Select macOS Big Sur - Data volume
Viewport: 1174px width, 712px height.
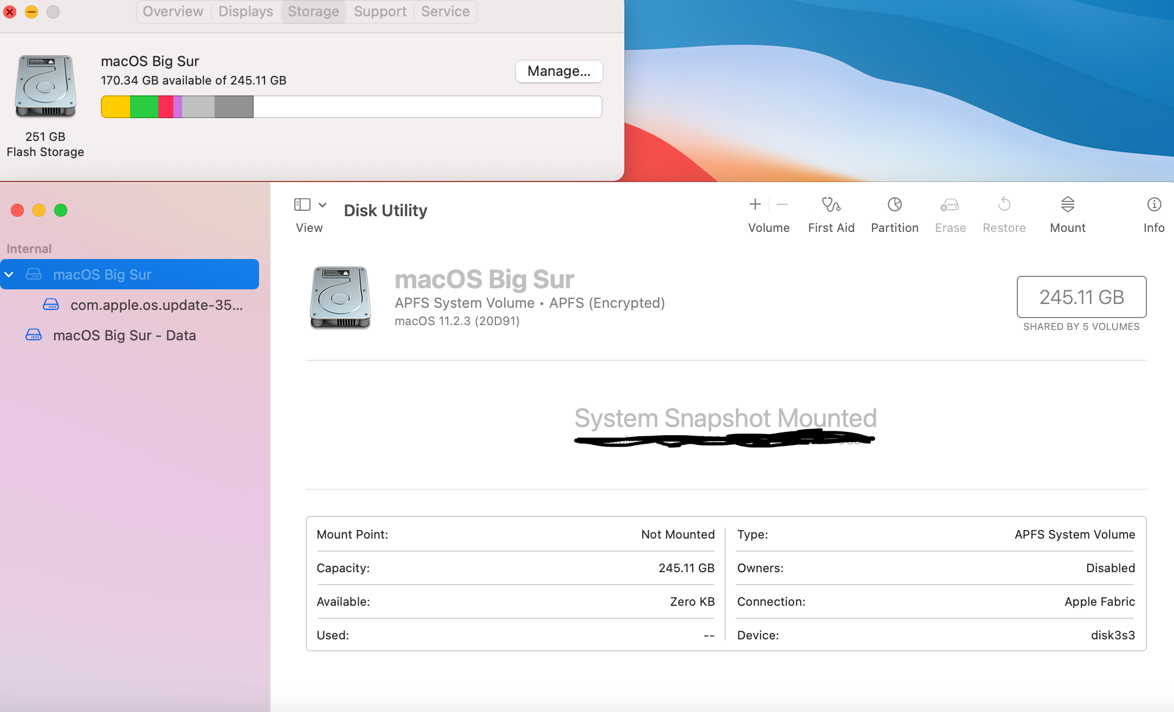coord(124,335)
